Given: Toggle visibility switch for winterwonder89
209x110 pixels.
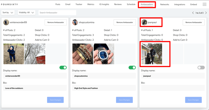Looking at the screenshot, I should [63, 68].
